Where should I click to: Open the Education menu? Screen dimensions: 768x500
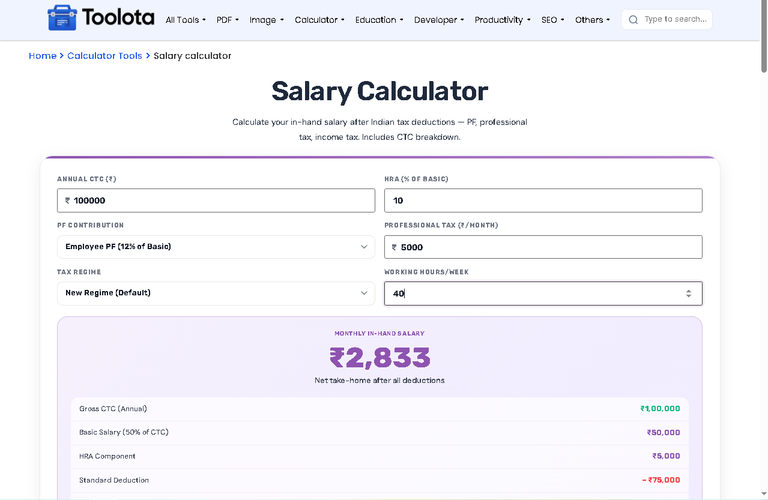(x=379, y=20)
